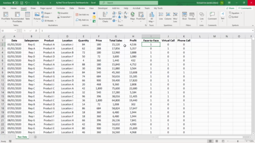The width and height of the screenshot is (255, 143).
Task: Switch to Page Break Preview icon
Action: [x=223, y=141]
